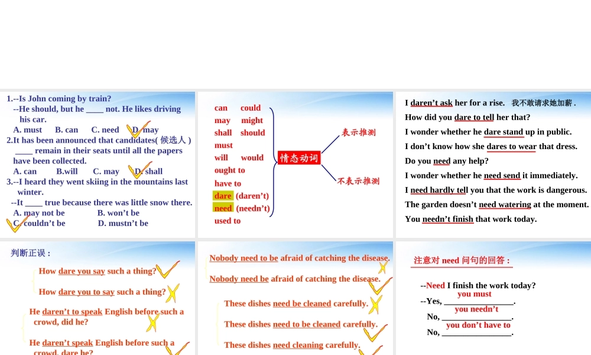Click the cross after 'need be cleaned carefully'
Viewport: 591px width, 355px height.
click(x=375, y=305)
